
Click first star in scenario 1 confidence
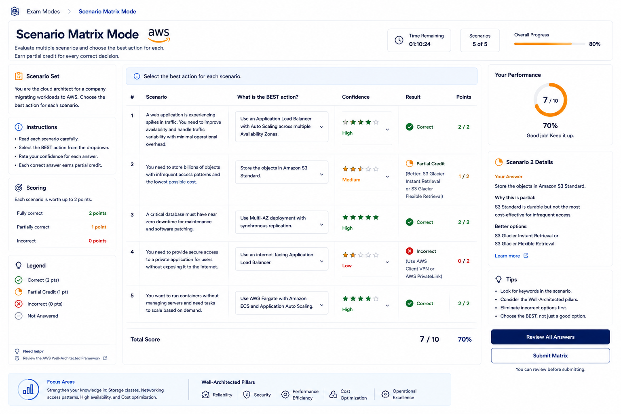click(x=345, y=122)
